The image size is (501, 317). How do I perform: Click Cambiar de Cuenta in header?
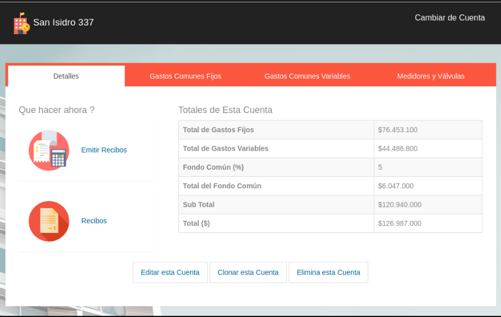coord(449,17)
